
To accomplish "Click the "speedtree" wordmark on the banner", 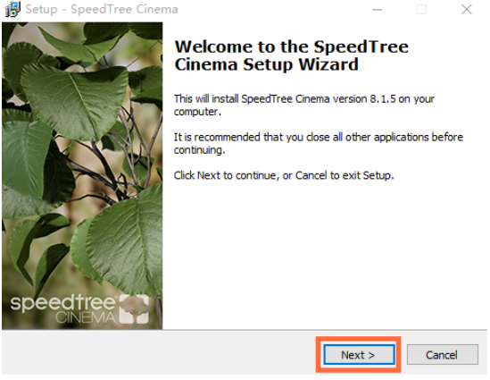I will coord(62,303).
